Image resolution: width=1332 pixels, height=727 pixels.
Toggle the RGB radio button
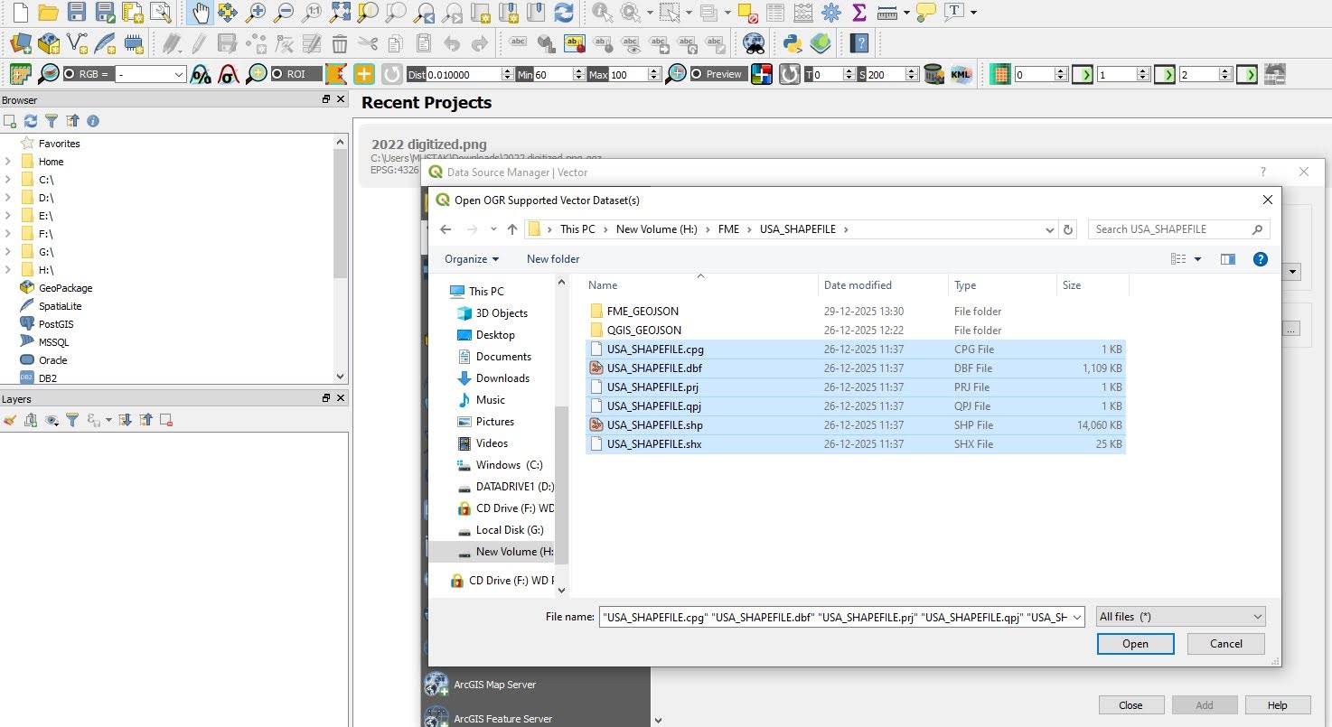pos(70,74)
